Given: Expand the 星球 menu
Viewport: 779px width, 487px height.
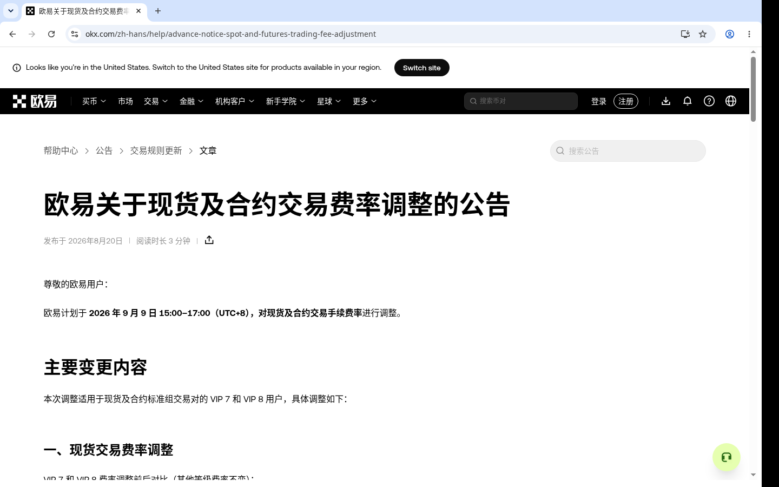Looking at the screenshot, I should pyautogui.click(x=329, y=101).
